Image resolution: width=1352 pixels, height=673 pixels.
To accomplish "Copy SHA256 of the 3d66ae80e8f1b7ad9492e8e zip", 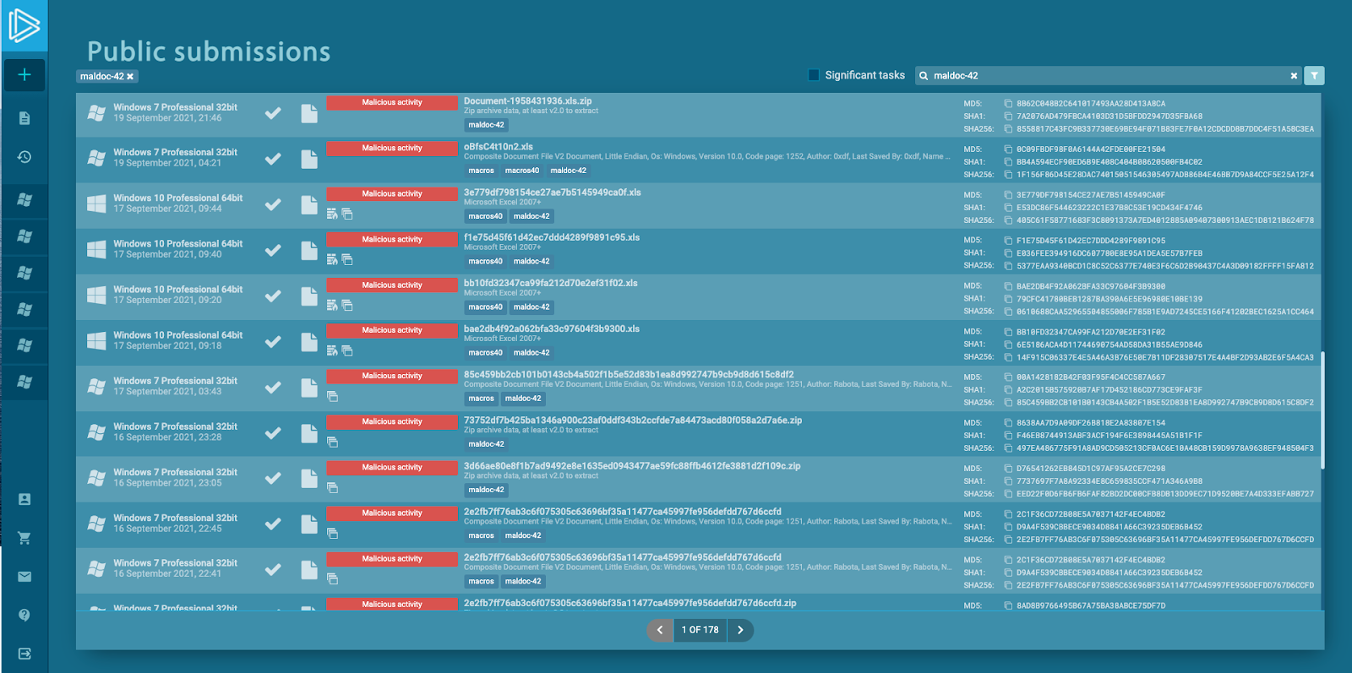I will [x=1008, y=494].
